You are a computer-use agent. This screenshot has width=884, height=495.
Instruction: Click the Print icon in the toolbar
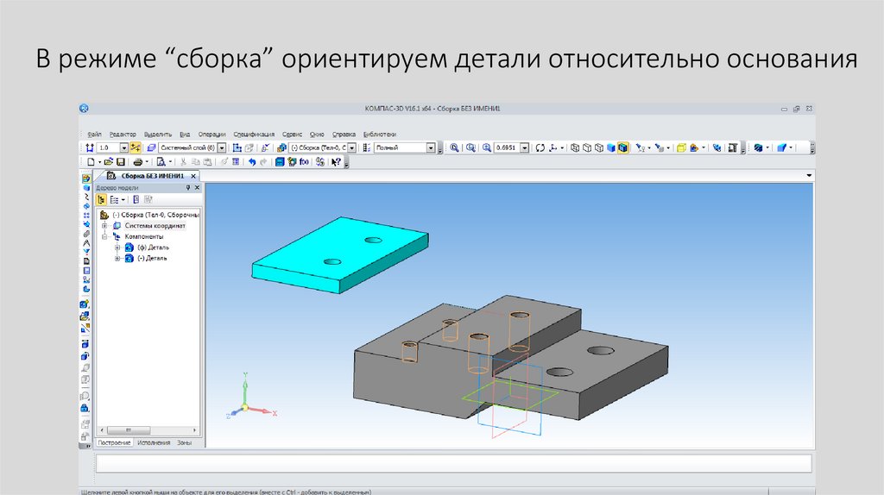click(x=138, y=161)
